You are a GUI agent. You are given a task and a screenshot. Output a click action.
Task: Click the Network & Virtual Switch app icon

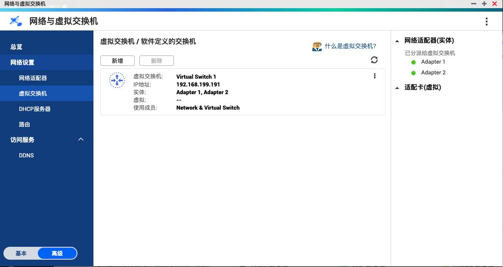point(15,21)
